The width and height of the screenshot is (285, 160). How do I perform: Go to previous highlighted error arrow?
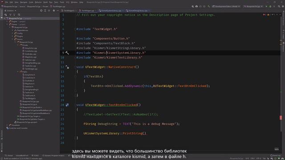click(x=277, y=15)
